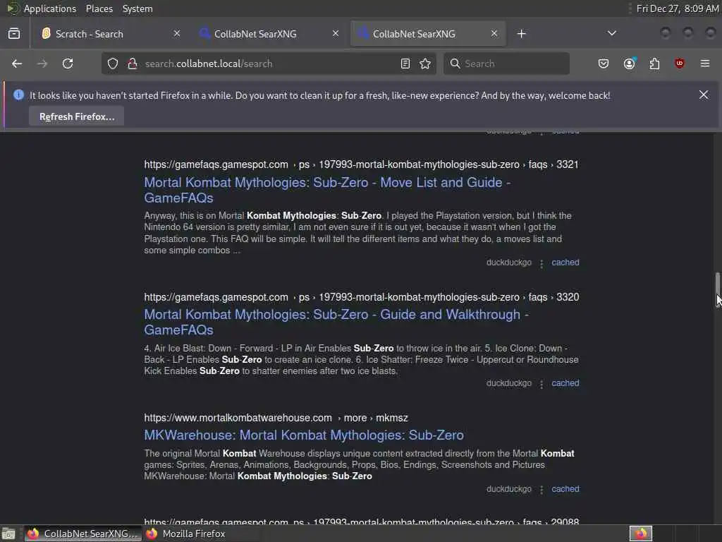Screen dimensions: 722x542
Task: Open options dots for Move List result
Action: click(541, 263)
